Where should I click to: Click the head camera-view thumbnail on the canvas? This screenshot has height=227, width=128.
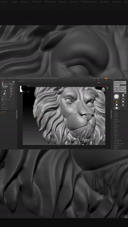(103, 89)
